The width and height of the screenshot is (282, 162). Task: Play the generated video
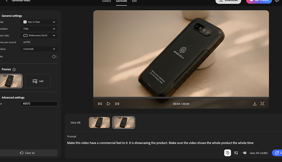click(x=108, y=104)
